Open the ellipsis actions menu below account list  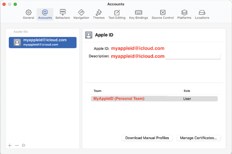(x=23, y=145)
